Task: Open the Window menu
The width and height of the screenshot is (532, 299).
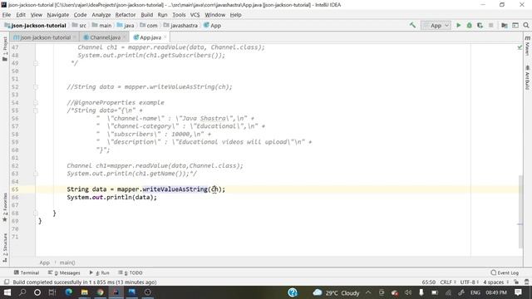Action: [214, 15]
